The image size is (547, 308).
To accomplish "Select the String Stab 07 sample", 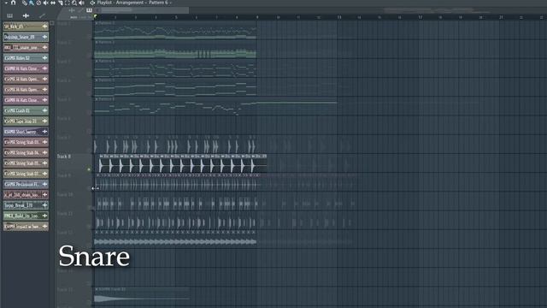I will click(26, 174).
